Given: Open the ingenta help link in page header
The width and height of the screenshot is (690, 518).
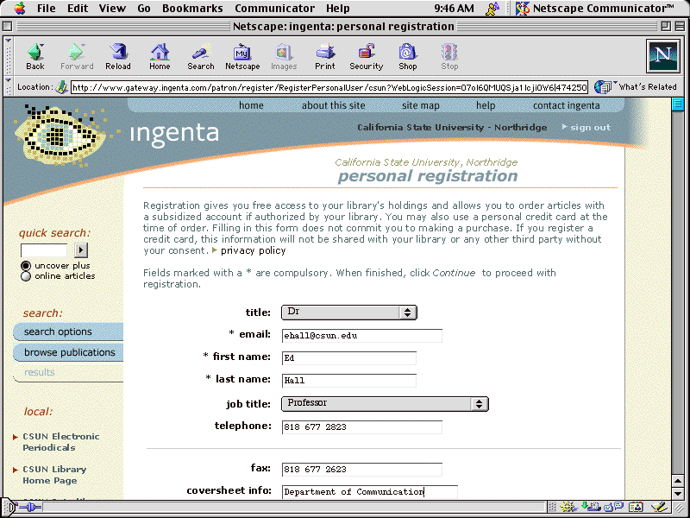Looking at the screenshot, I should [x=486, y=105].
